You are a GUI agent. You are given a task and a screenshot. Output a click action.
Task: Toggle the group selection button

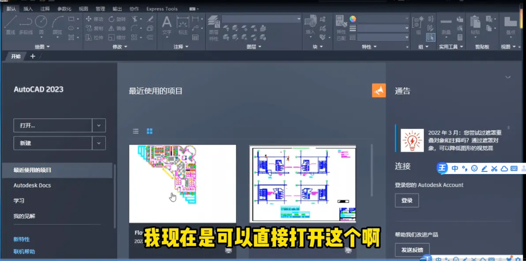(x=430, y=37)
